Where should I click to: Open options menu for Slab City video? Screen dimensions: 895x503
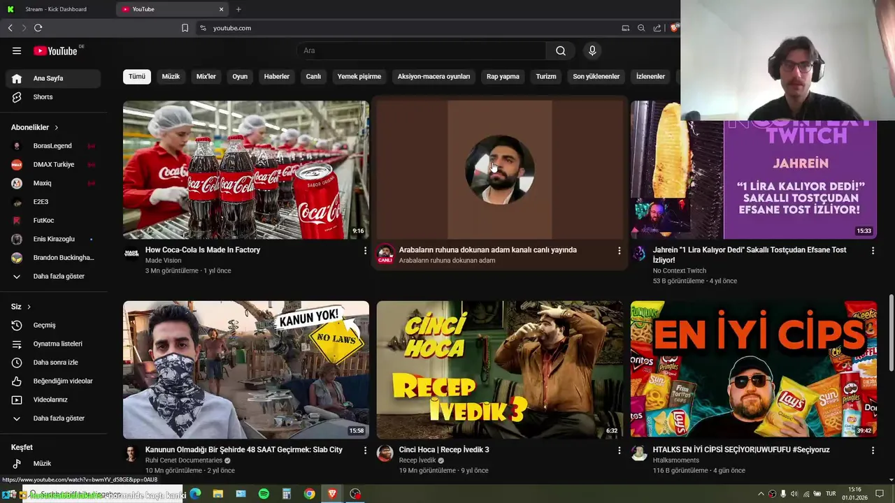365,451
